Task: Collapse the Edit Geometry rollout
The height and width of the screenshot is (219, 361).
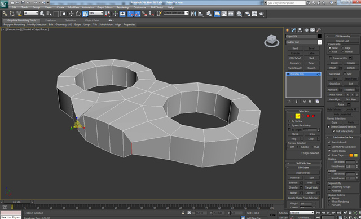Action: click(x=342, y=36)
